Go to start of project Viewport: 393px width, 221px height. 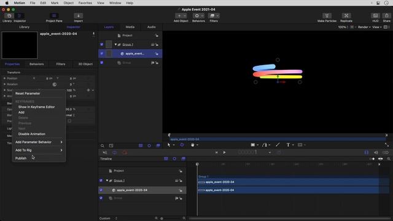coord(216,152)
